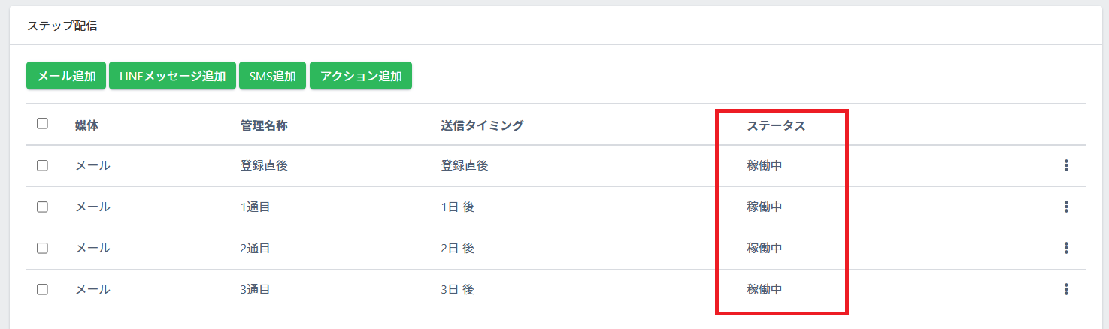
Task: Toggle the select-all checkbox in the header
Action: point(42,124)
